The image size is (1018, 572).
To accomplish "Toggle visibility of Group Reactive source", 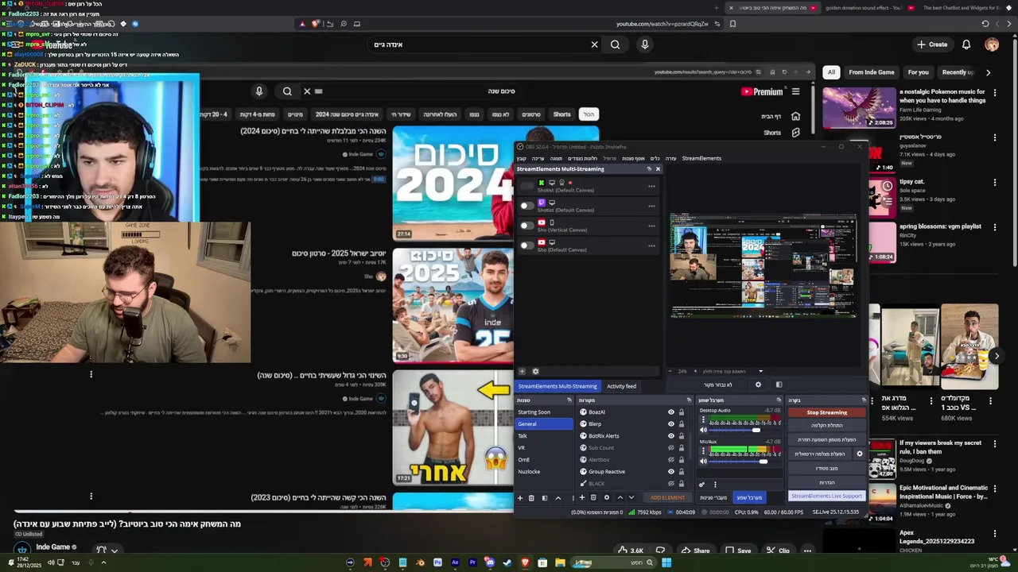I will point(671,472).
